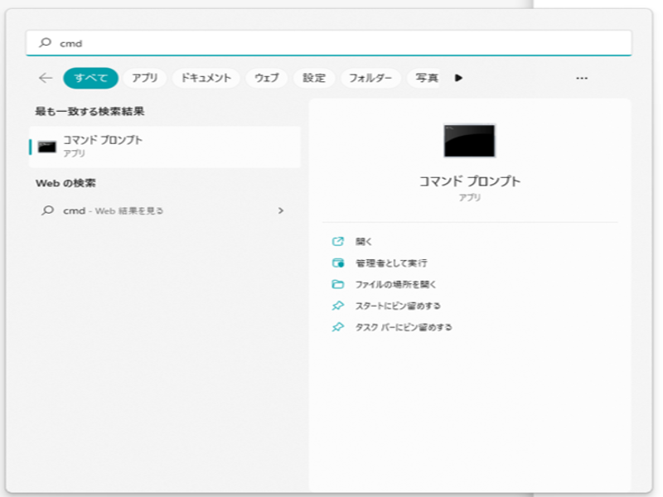Select the すべて filter tab
Viewport: 663px width, 497px height.
[x=90, y=78]
